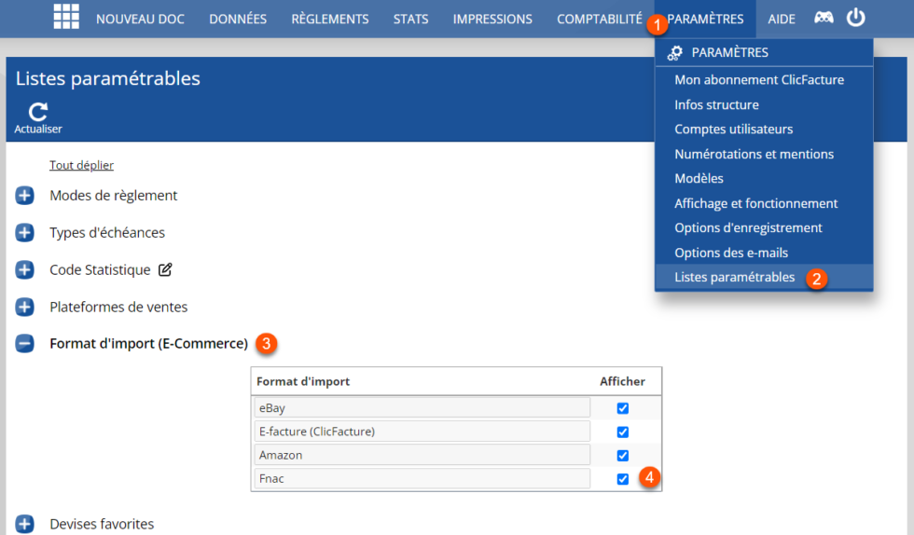914x535 pixels.
Task: Select Listes paramétrables in the dropdown menu
Action: (x=734, y=278)
